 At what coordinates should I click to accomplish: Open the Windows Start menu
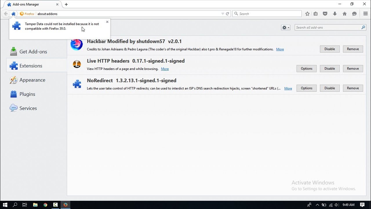pos(5,205)
